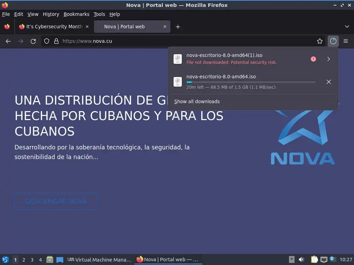354x265 pixels.
Task: Click the clipboard manager tray icon
Action: coord(314,259)
